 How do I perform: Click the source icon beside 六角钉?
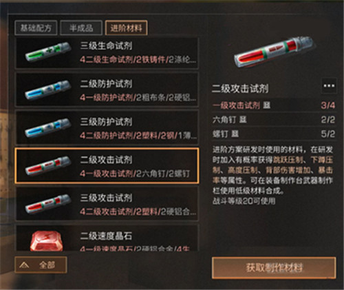click(x=243, y=119)
